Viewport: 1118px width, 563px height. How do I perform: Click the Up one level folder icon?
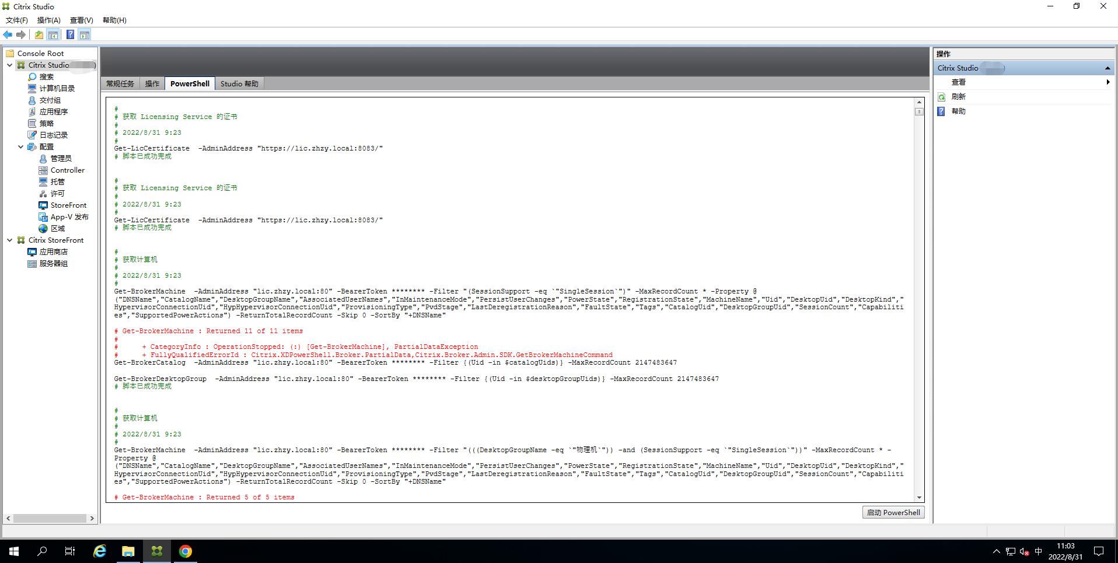(39, 34)
